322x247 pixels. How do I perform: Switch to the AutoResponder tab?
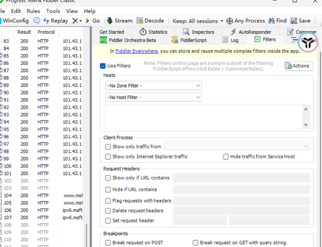pos(251,32)
